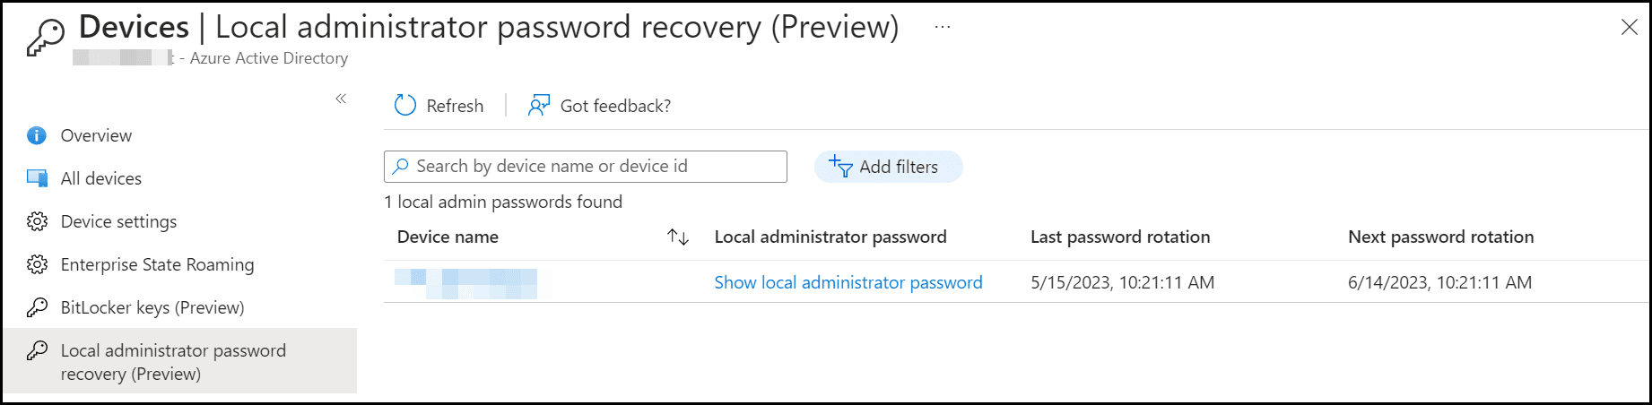The width and height of the screenshot is (1652, 405).
Task: Click the Enterprise State Roaming gear icon
Action: click(x=37, y=264)
